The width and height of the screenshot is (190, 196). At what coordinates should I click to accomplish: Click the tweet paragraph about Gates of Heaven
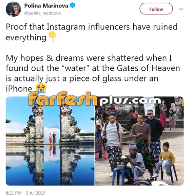click(93, 73)
